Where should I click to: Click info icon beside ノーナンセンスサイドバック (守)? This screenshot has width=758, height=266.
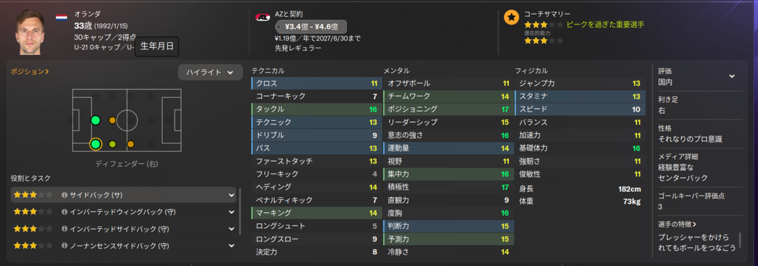pyautogui.click(x=64, y=245)
